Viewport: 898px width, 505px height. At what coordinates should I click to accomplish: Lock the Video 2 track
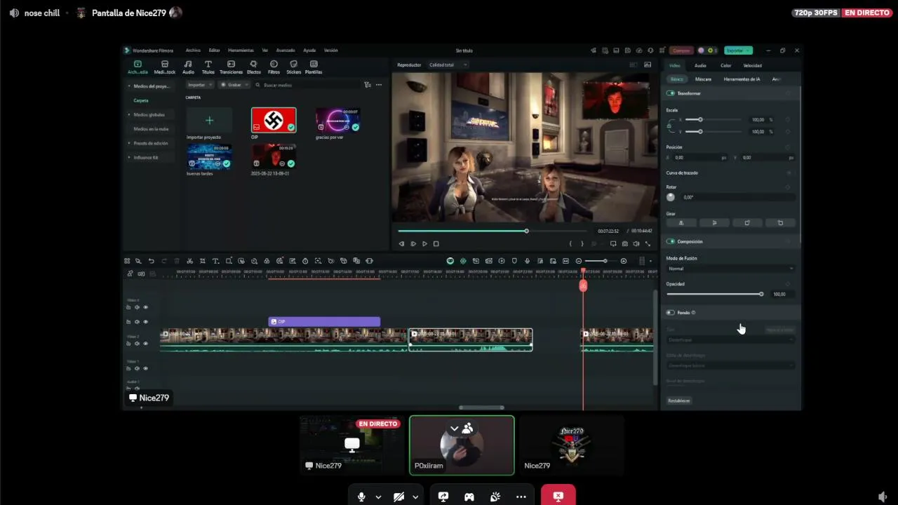[x=128, y=344]
